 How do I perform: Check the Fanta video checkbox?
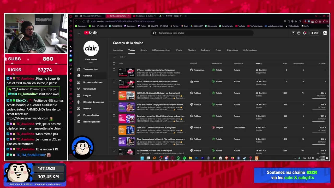(114, 81)
